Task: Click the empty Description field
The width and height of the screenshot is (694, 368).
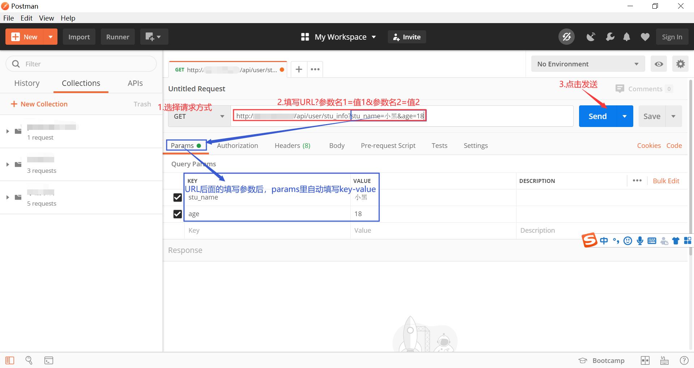Action: pyautogui.click(x=602, y=231)
